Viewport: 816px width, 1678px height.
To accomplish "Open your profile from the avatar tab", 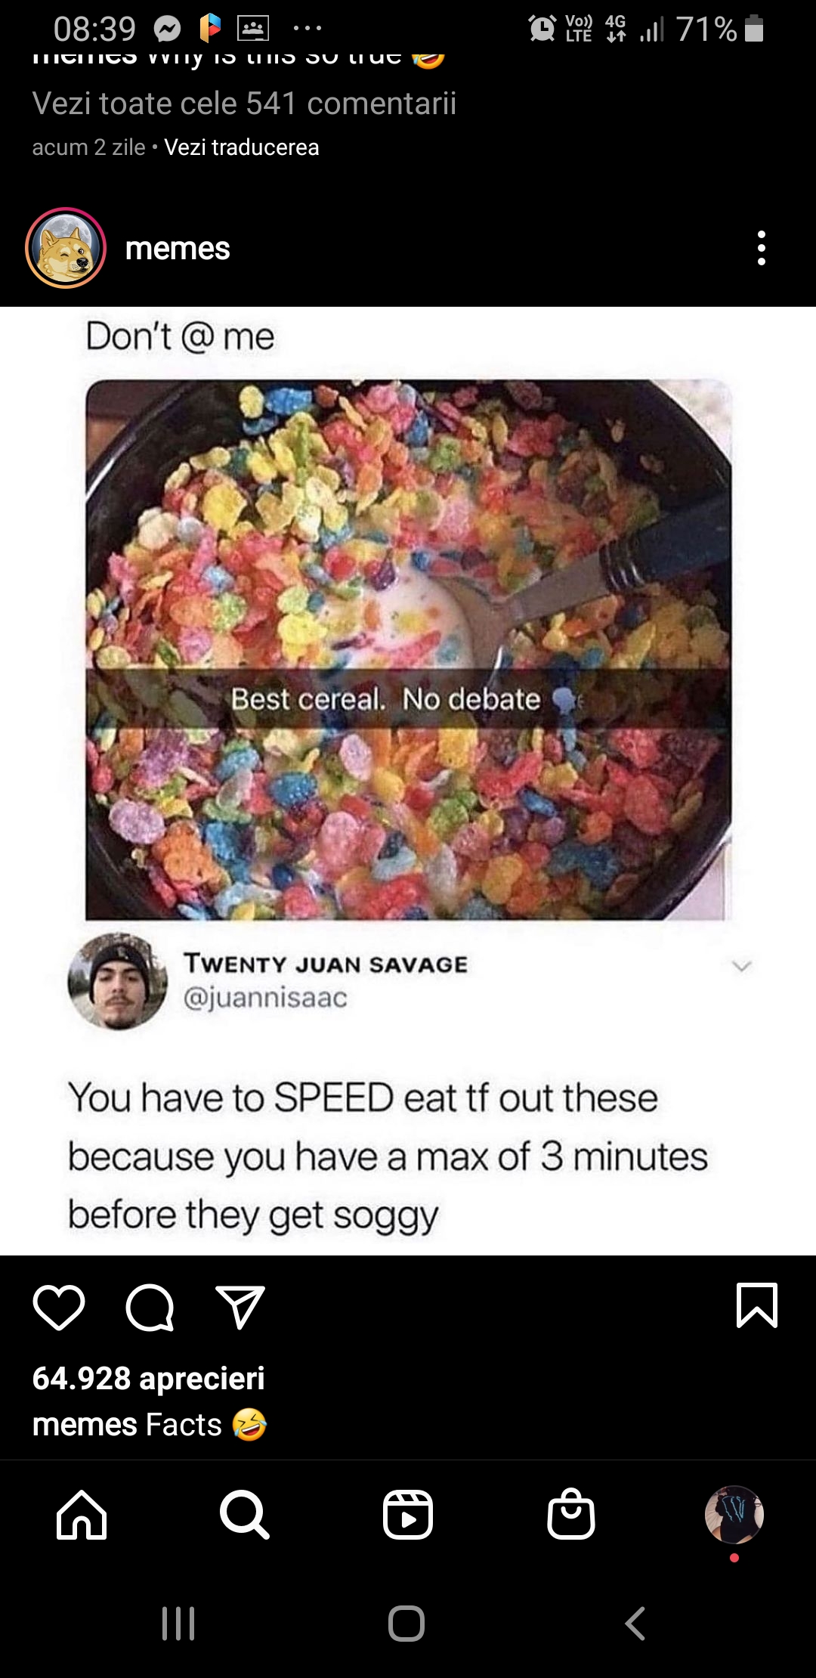I will [734, 1515].
